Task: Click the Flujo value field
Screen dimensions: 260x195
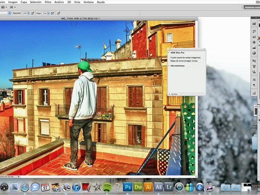Action: 44,13
